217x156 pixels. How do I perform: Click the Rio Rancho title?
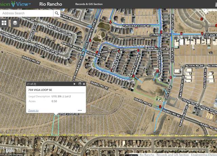[x=51, y=4]
